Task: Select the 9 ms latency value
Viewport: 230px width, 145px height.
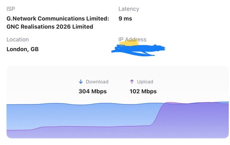Action: point(125,19)
